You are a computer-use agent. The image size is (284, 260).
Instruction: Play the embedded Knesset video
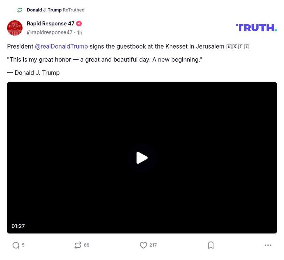pos(142,157)
